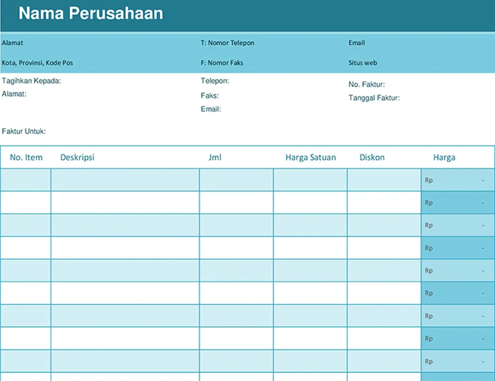
Task: Click the fourth row's Harga Satuan cell
Action: 310,248
